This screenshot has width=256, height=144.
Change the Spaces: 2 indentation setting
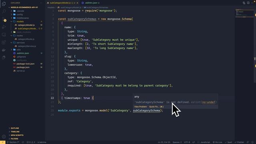[177, 142]
